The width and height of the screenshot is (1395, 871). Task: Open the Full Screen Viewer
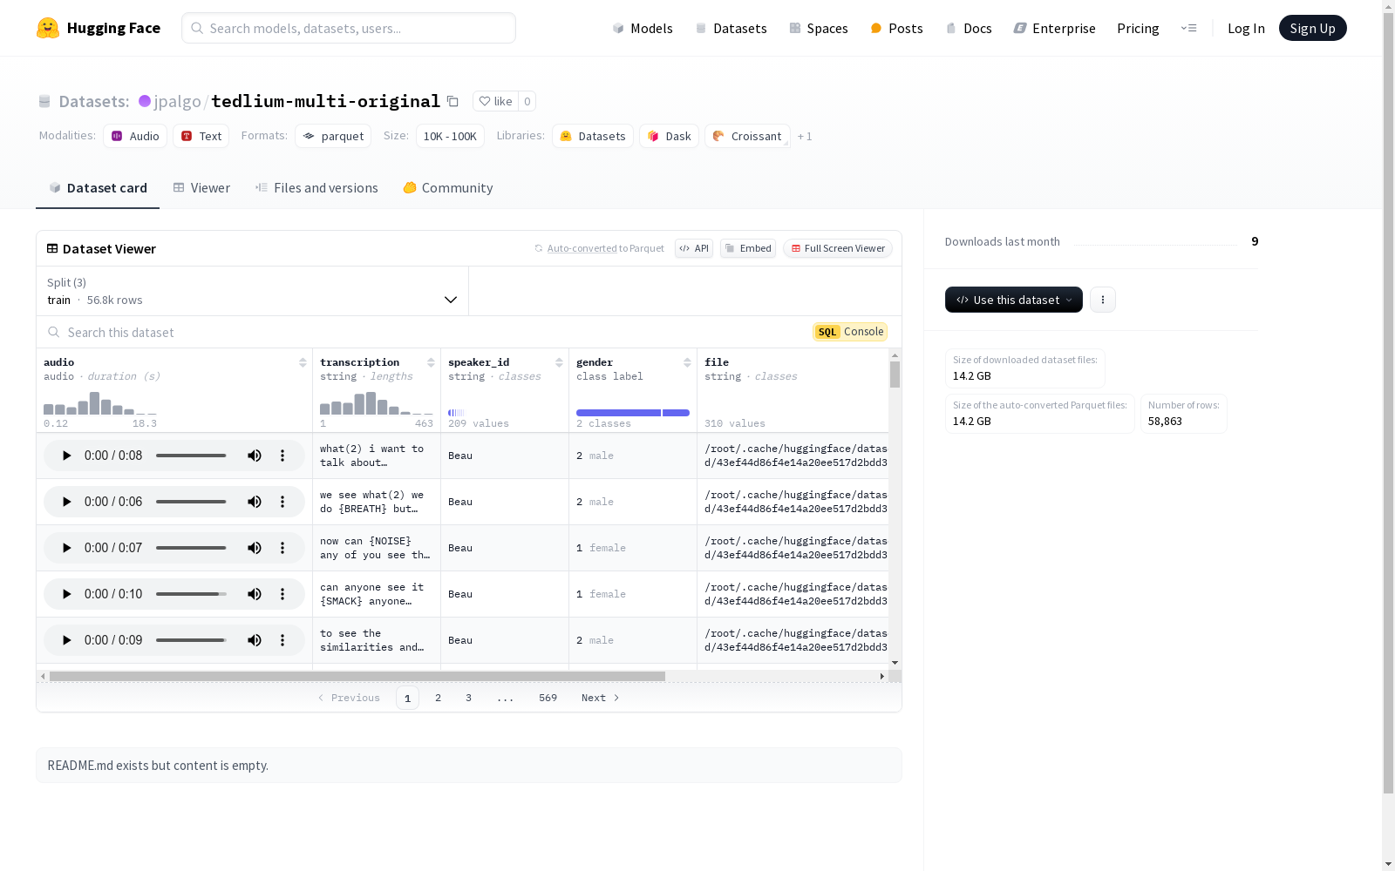coord(838,248)
